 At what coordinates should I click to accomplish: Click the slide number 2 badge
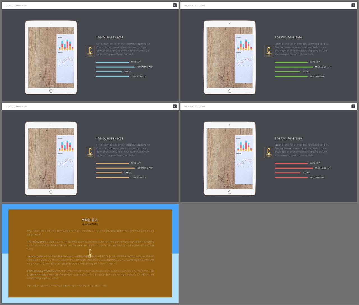point(175,5)
